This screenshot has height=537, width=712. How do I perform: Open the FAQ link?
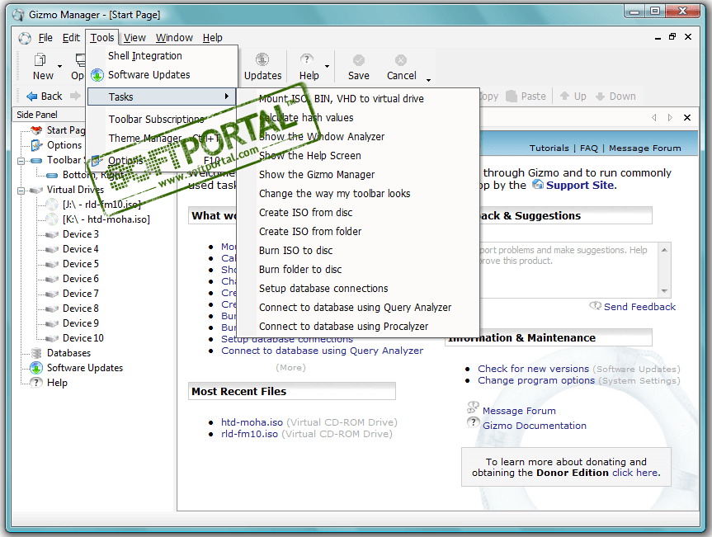click(589, 148)
